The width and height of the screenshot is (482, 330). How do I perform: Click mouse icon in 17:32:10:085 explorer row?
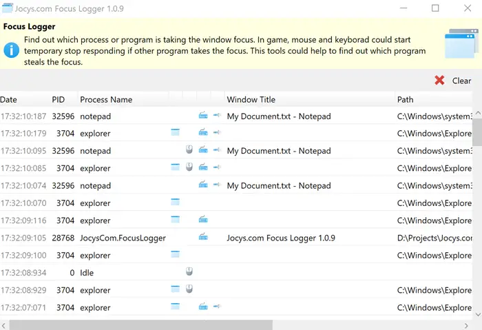(189, 167)
